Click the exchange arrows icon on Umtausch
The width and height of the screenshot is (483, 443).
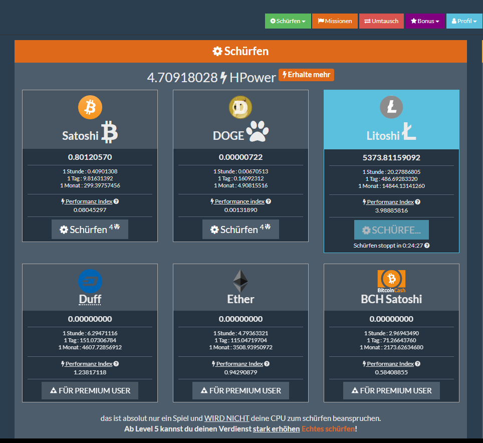pos(367,21)
